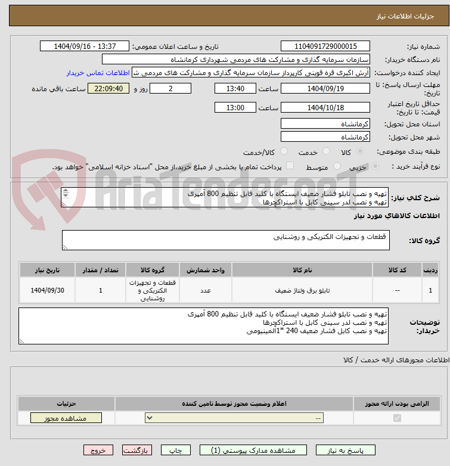450x466 pixels.
Task: Toggle the الزامی بودن ارائه مجوز checkbox
Action: click(397, 418)
